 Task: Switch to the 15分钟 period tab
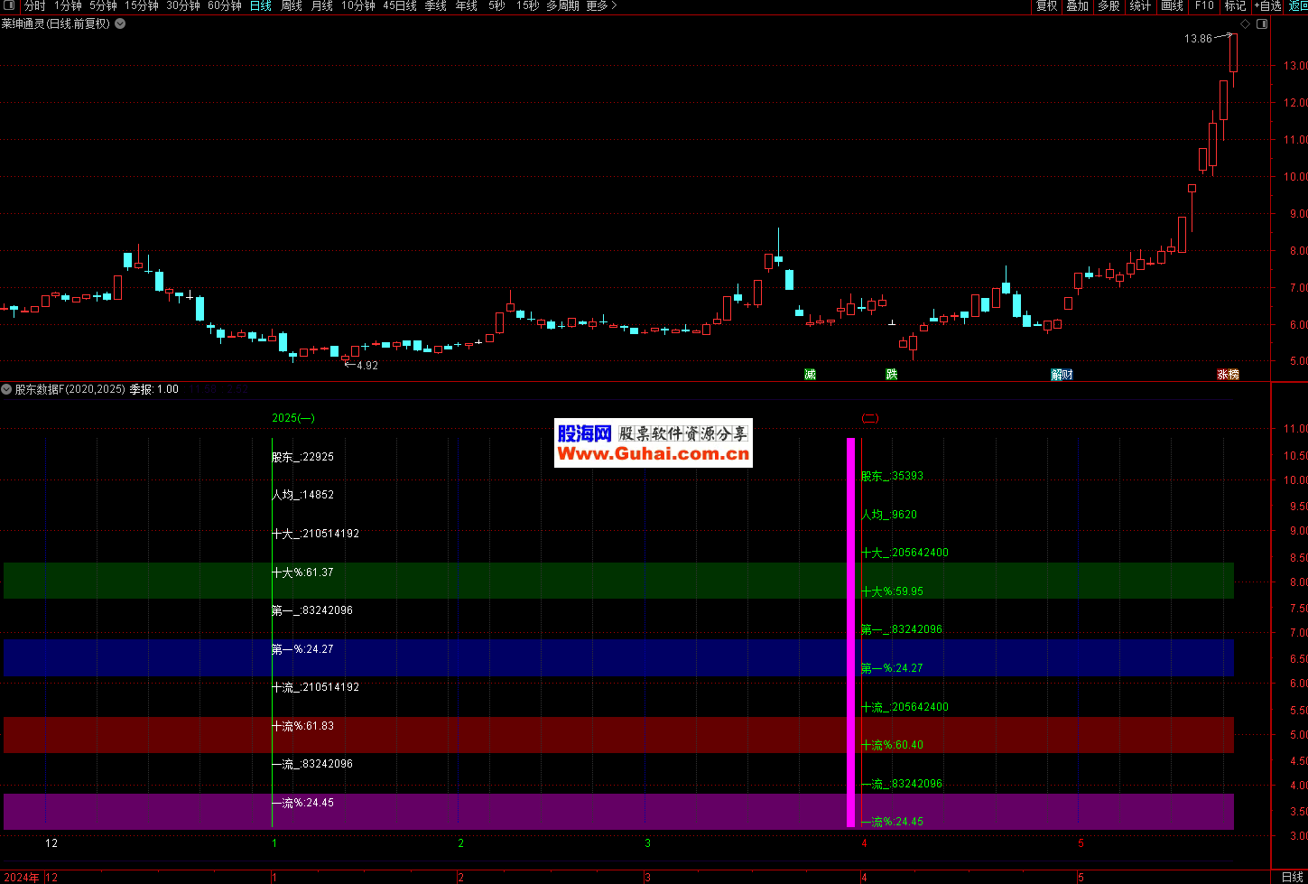pos(142,5)
